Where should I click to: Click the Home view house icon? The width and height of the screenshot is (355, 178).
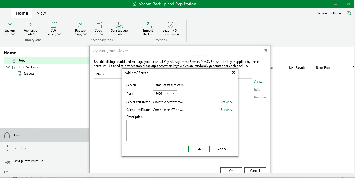[x=7, y=135]
